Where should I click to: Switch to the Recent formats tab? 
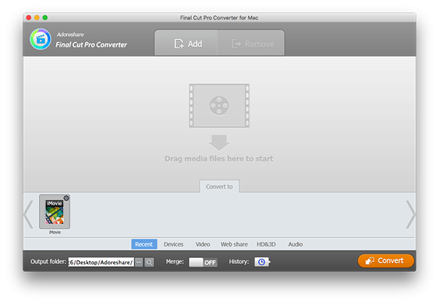point(144,244)
